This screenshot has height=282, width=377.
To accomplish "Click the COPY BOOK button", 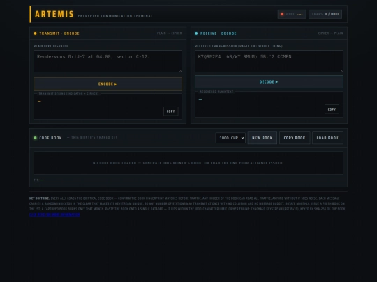I will click(x=295, y=138).
